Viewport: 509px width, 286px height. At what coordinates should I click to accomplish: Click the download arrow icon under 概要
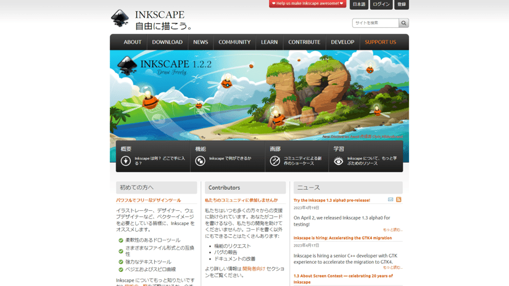126,161
